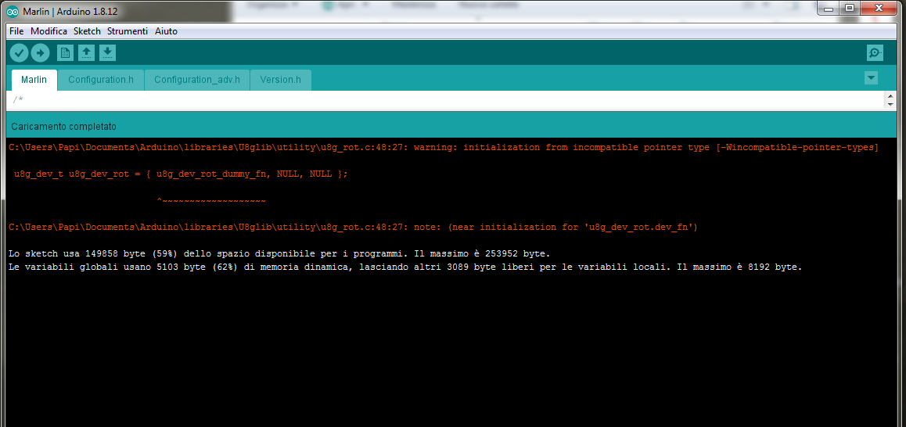
Task: Close the Arduino window
Action: tap(879, 8)
